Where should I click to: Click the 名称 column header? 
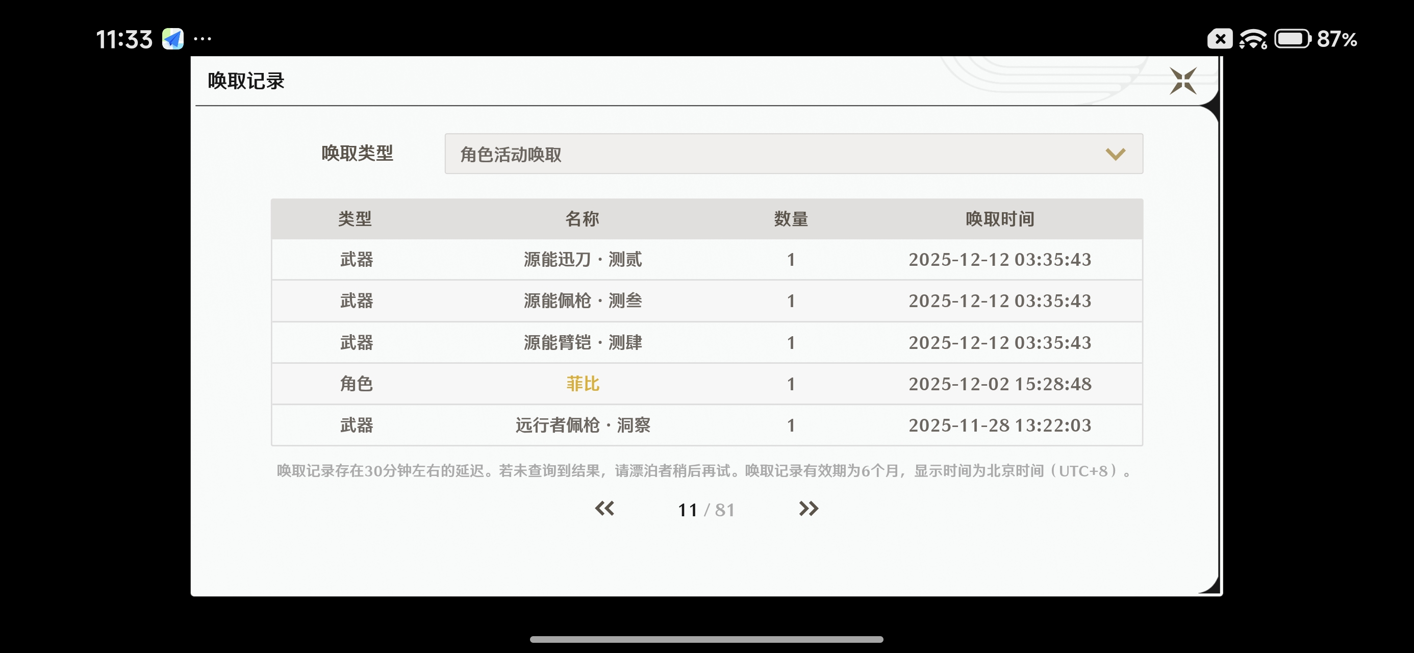pyautogui.click(x=582, y=218)
